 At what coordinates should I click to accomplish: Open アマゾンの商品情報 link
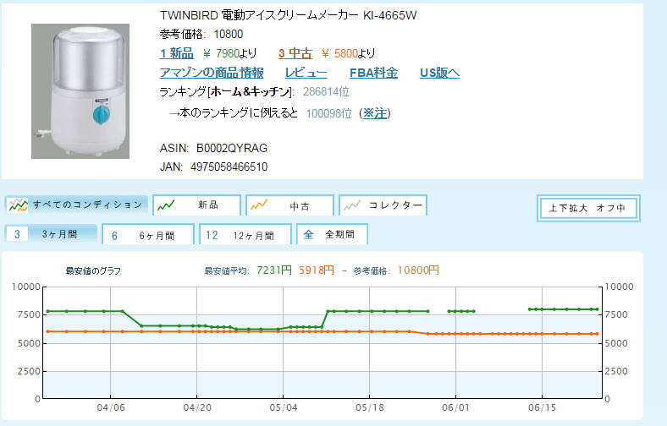click(212, 73)
